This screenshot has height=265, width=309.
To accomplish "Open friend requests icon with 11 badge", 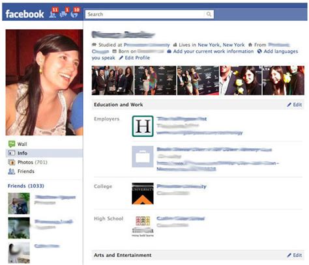I will tap(53, 14).
